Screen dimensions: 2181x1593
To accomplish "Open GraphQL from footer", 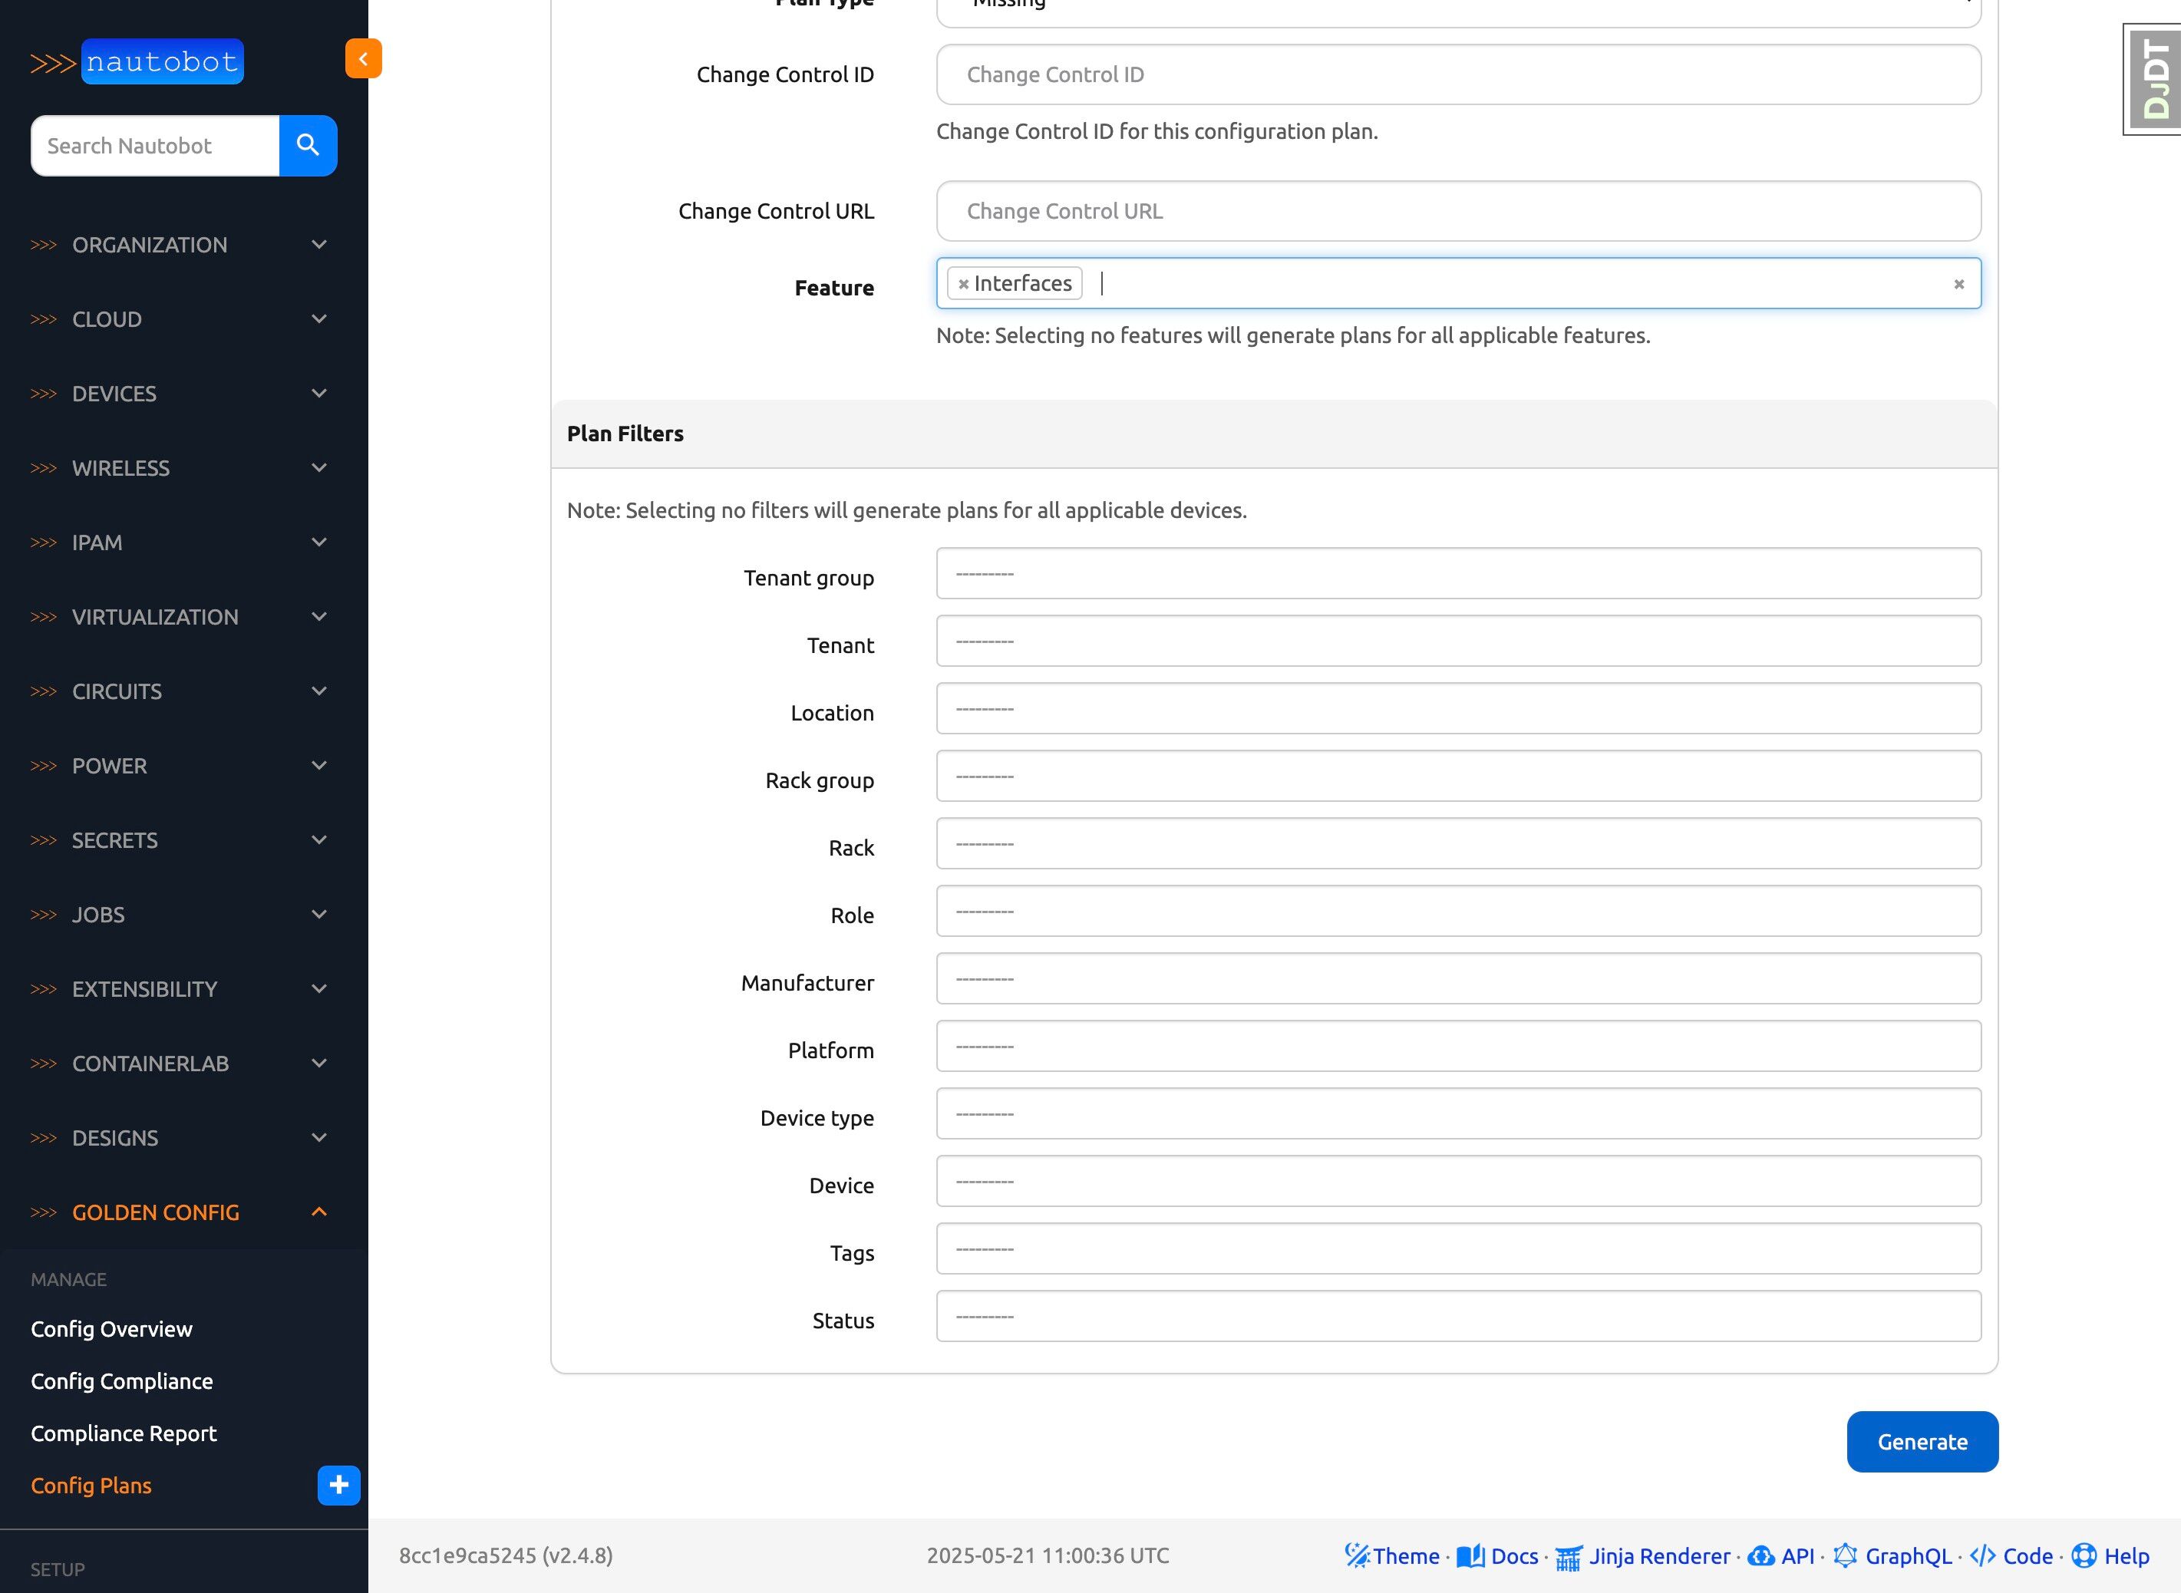I will [x=1892, y=1555].
